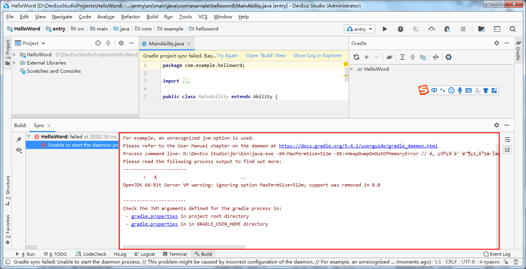Close the MainAbility.java tab

click(189, 44)
